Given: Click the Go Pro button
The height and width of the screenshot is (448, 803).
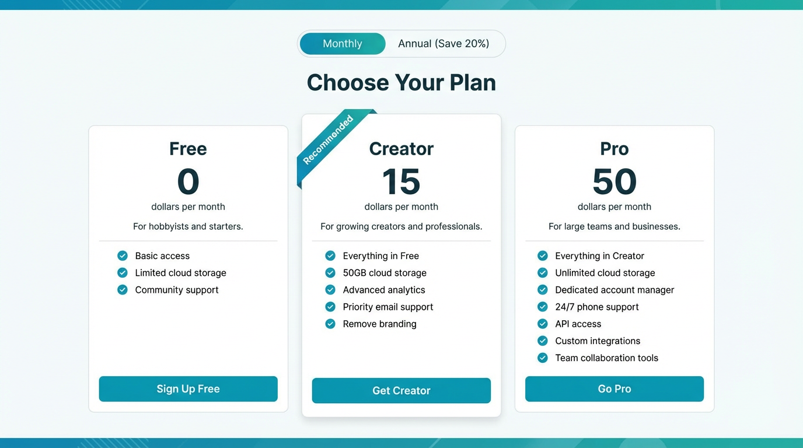Looking at the screenshot, I should [614, 388].
